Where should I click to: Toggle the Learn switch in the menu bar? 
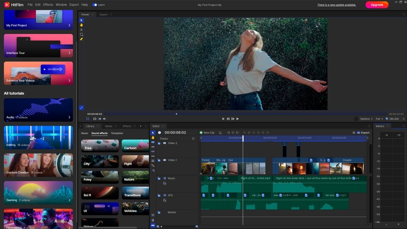[x=95, y=5]
